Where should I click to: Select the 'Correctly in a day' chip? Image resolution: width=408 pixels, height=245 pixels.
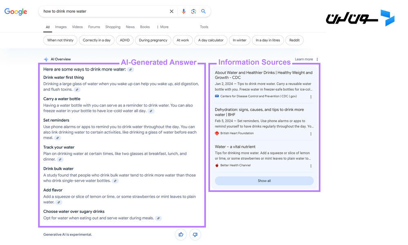click(x=97, y=40)
